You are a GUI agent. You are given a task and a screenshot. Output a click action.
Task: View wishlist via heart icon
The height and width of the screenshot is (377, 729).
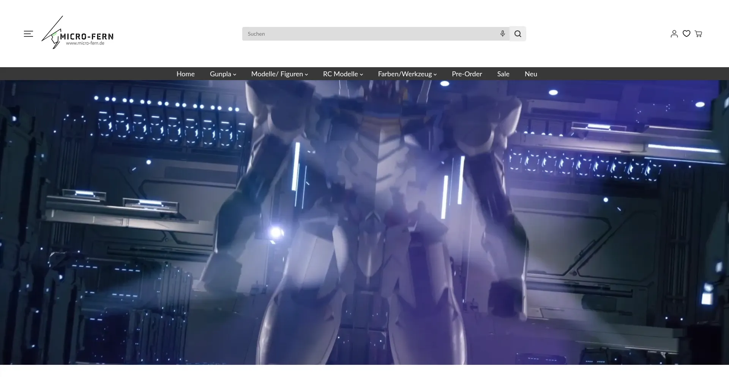tap(686, 34)
